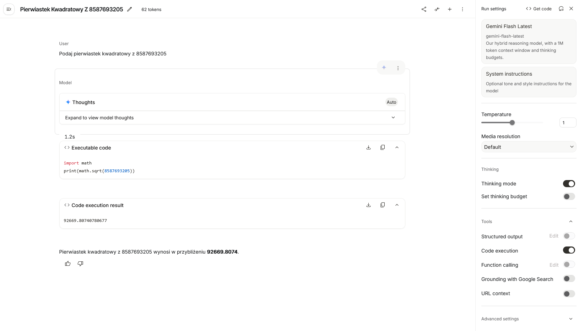Reset run settings to default
This screenshot has height=331, width=579.
(x=561, y=9)
